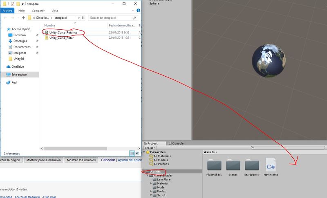The image size is (327, 198).
Task: Refresh the temporal folder view
Action: point(83,18)
